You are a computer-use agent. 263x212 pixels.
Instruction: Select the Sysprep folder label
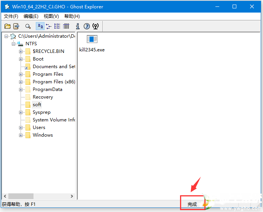[41, 112]
